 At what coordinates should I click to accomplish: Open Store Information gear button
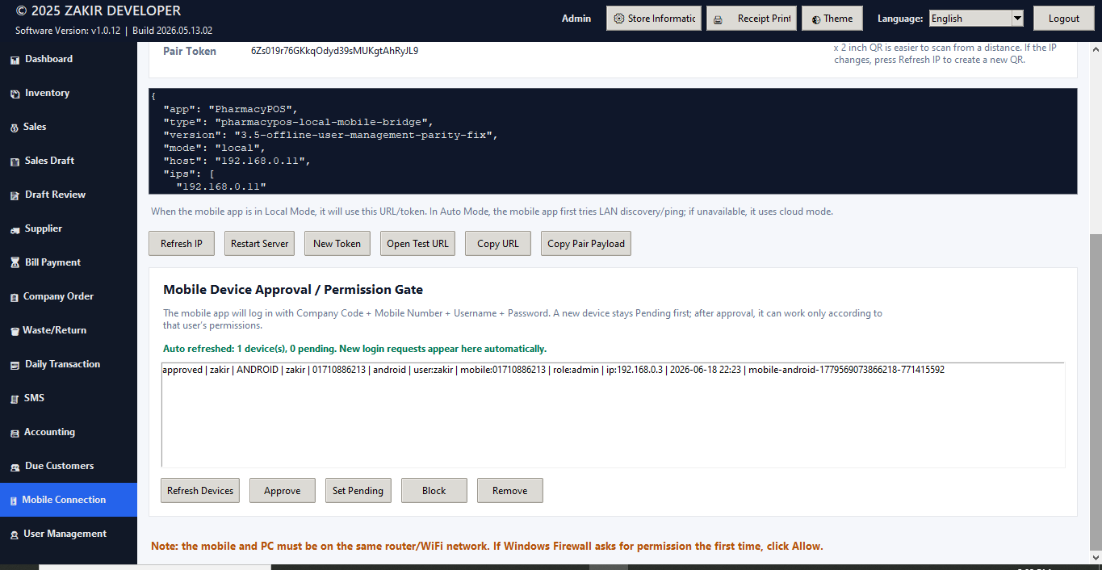click(654, 19)
